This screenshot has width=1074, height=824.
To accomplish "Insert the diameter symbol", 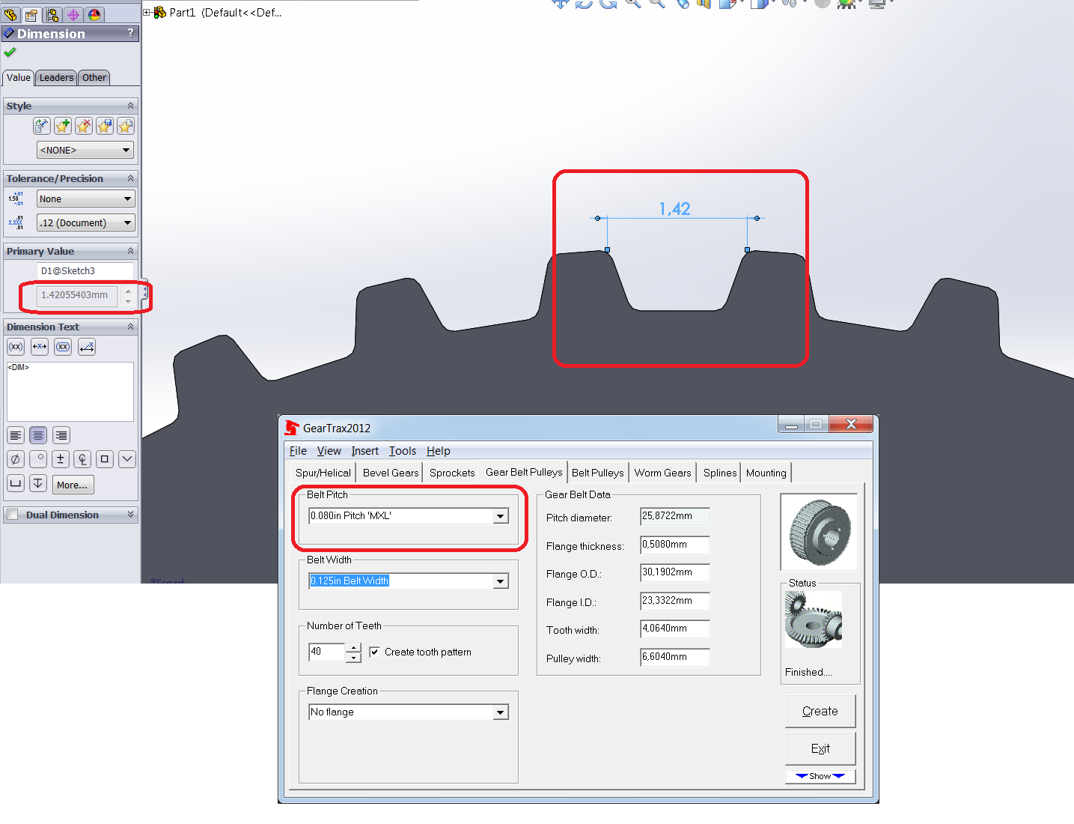I will tap(16, 459).
